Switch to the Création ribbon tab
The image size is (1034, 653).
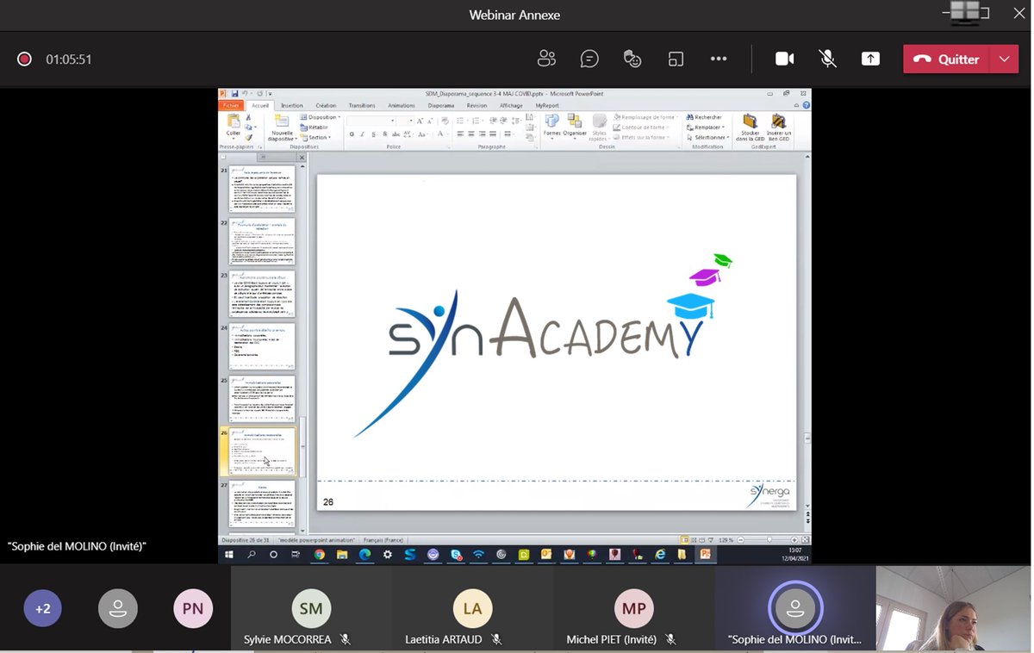pyautogui.click(x=326, y=106)
